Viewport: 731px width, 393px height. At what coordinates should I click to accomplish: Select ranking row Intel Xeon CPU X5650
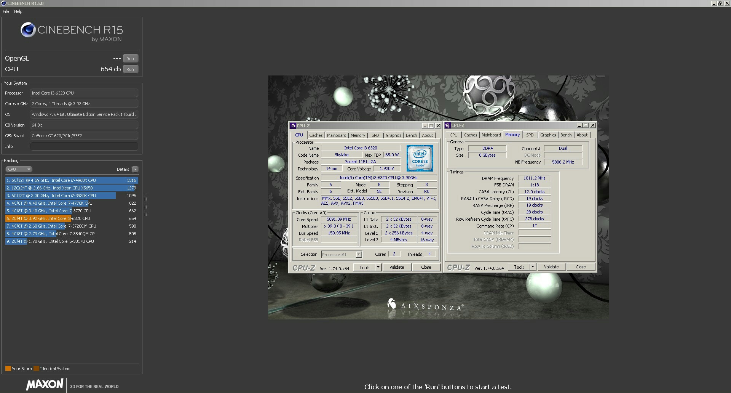72,188
